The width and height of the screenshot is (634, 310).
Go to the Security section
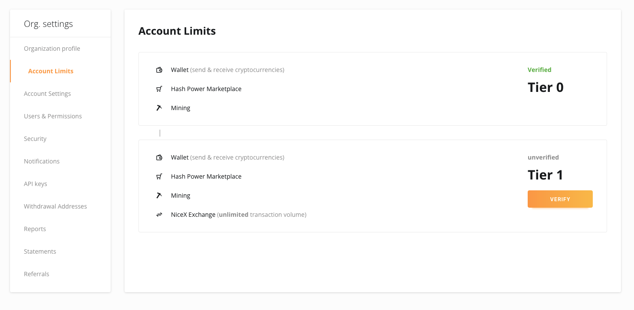tap(35, 138)
